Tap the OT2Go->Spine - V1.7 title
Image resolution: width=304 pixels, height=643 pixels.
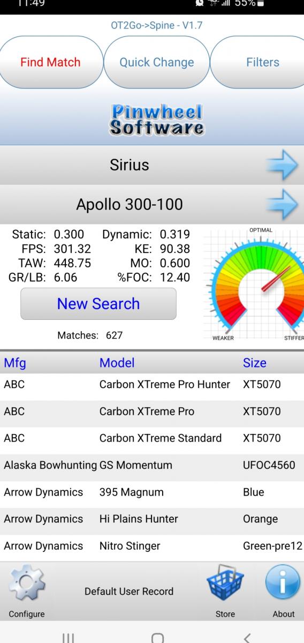coord(156,25)
